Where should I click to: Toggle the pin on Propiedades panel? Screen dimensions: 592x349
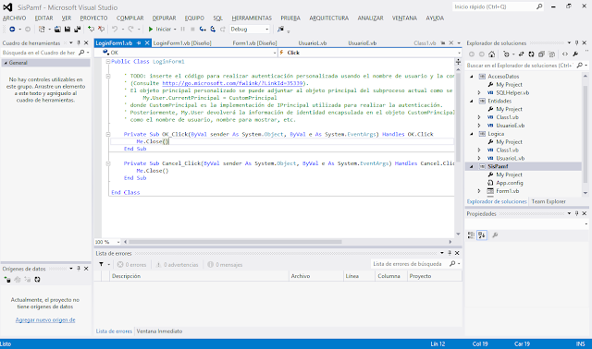(576, 213)
